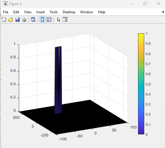Screen dimensions: 166x148
Task: Click the New Figure icon
Action: 4,20
